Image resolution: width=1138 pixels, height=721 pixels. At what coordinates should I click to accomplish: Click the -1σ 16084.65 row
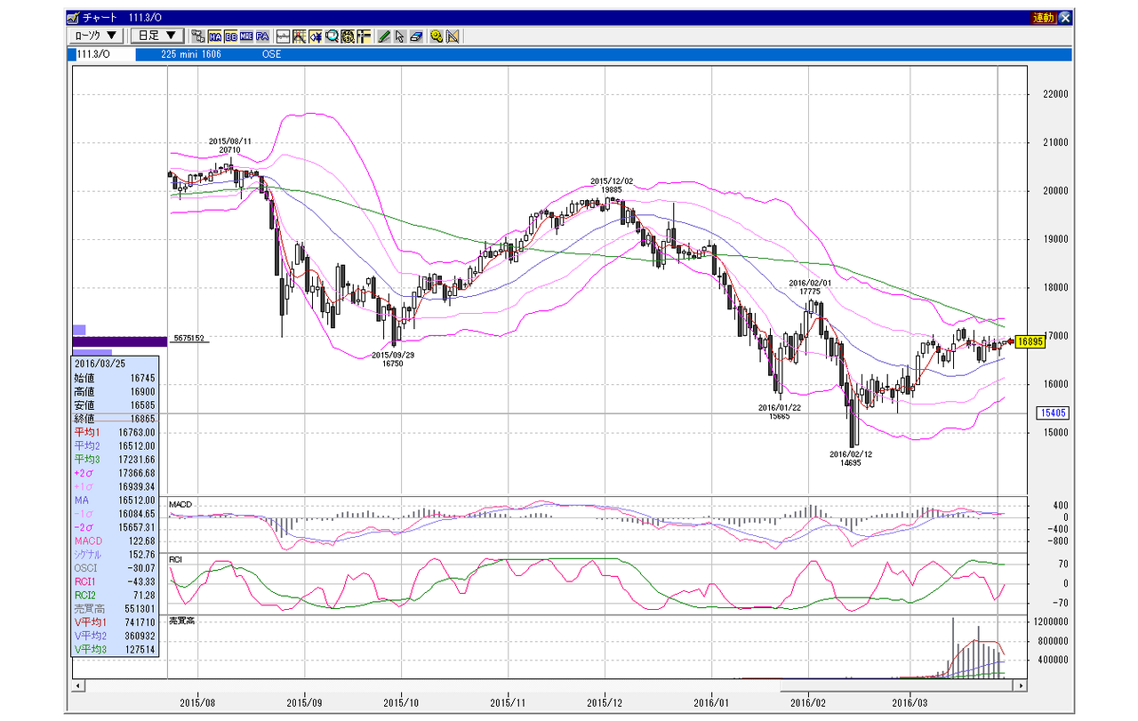[115, 513]
